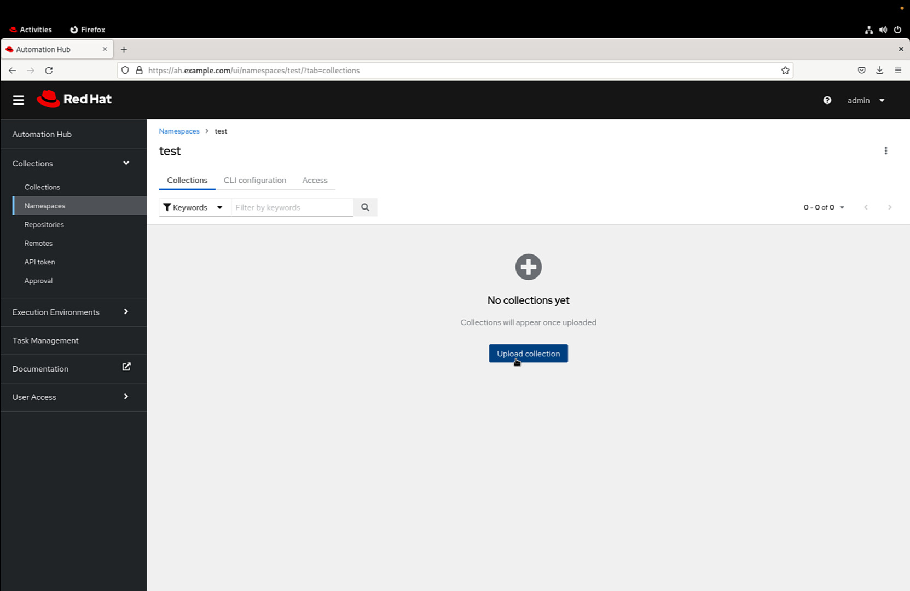Navigate back via the Namespaces breadcrumb link
Screen dimensions: 910x591
point(179,131)
